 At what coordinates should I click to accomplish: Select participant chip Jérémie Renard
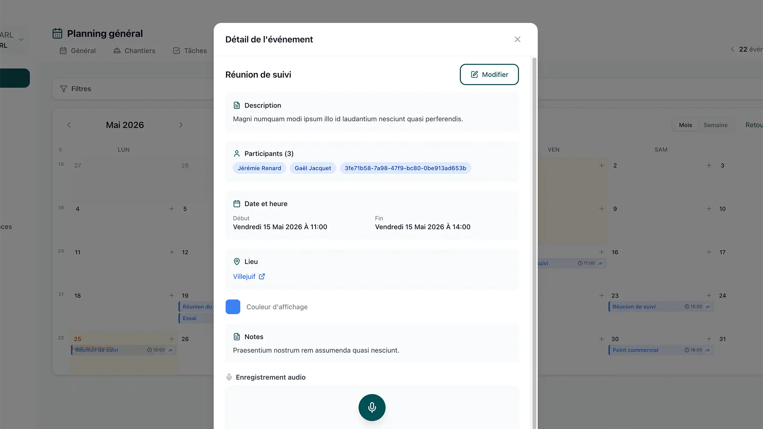tap(259, 168)
